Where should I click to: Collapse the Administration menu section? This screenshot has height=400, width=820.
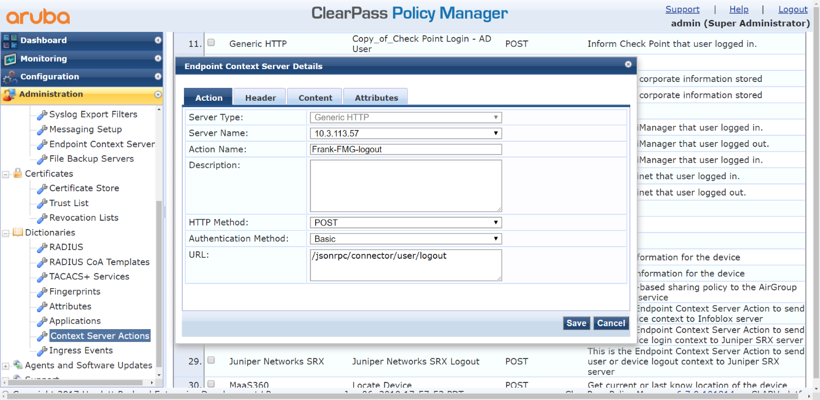click(158, 94)
